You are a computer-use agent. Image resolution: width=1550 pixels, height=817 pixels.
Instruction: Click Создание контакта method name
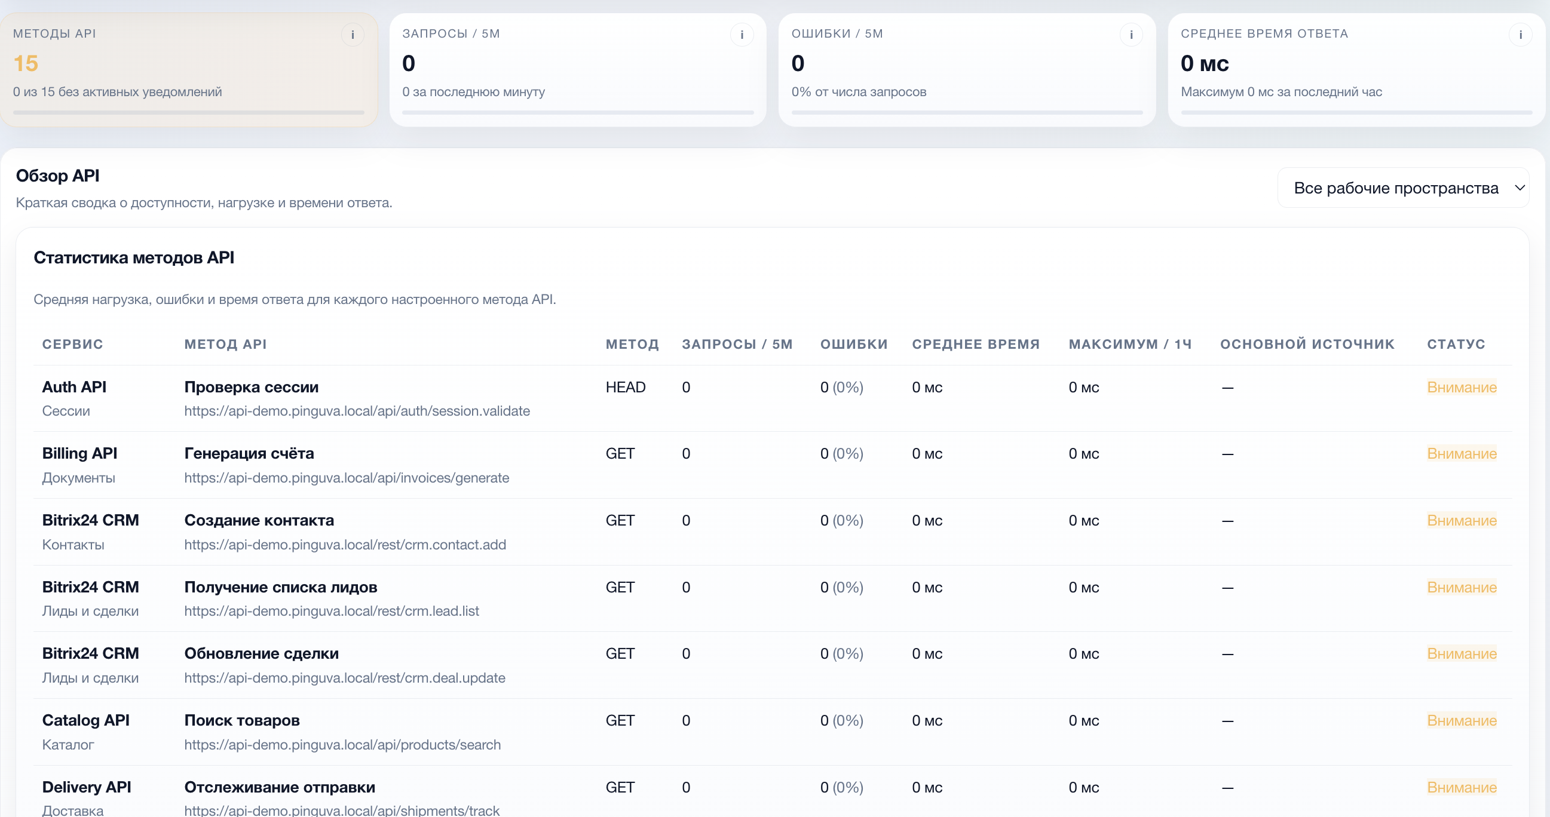[x=259, y=520]
